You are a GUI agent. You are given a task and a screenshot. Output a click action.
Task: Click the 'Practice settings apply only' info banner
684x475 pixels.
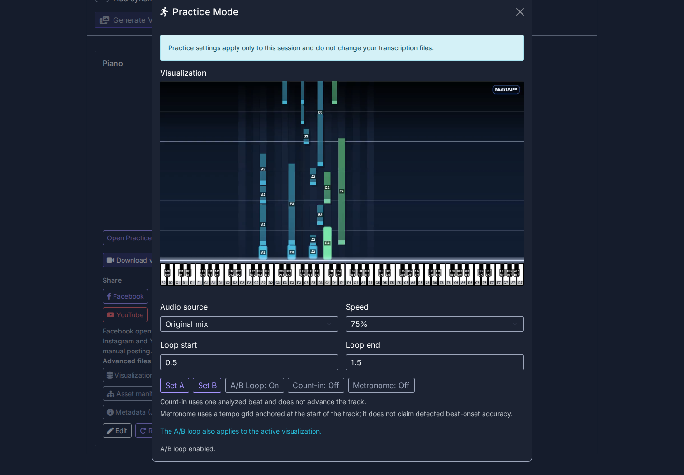coord(342,47)
